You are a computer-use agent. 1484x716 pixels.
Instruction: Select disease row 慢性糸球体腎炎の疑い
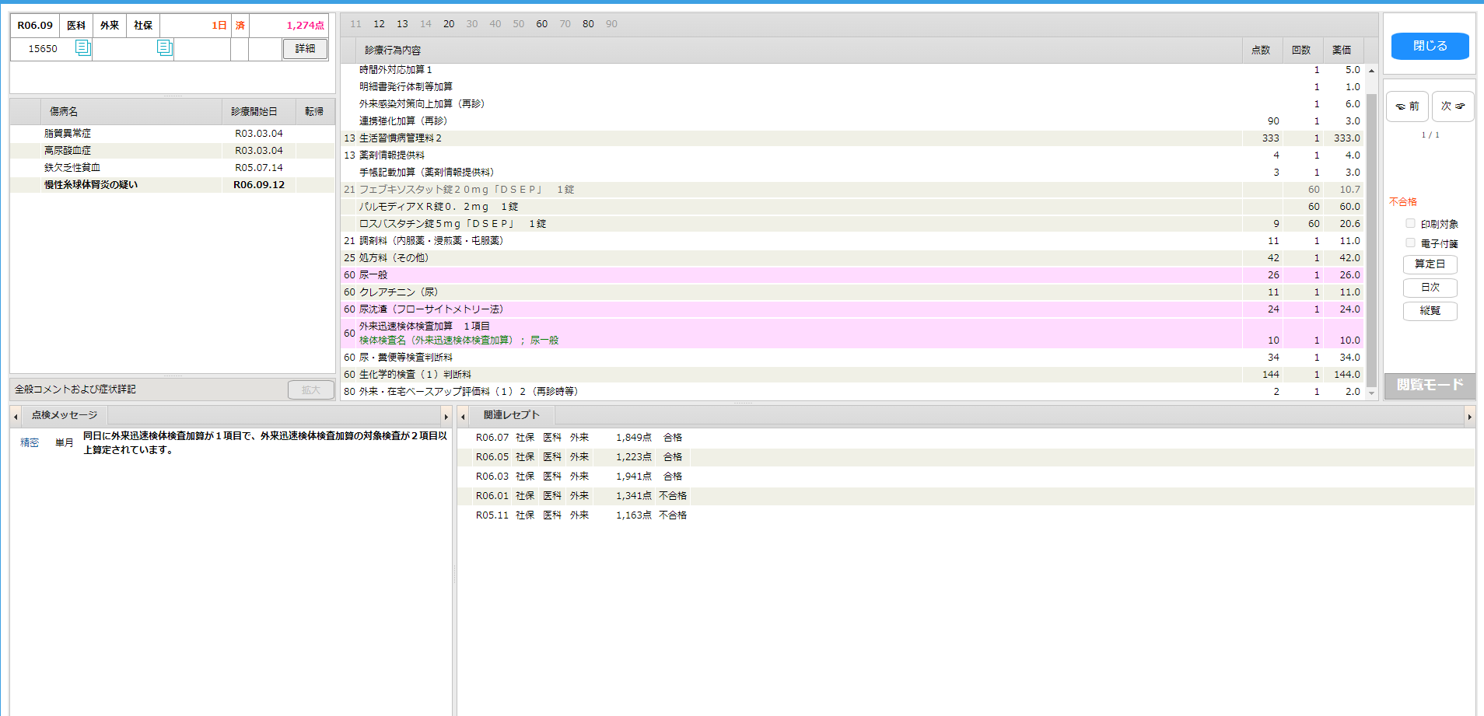coord(172,185)
